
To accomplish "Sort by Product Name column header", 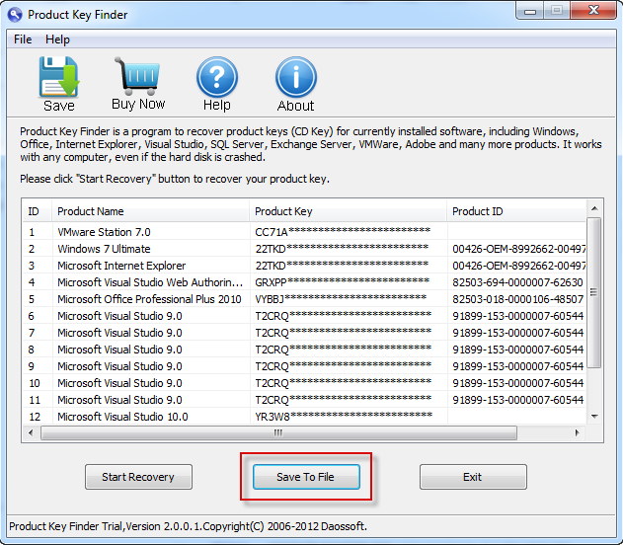I will 148,211.
